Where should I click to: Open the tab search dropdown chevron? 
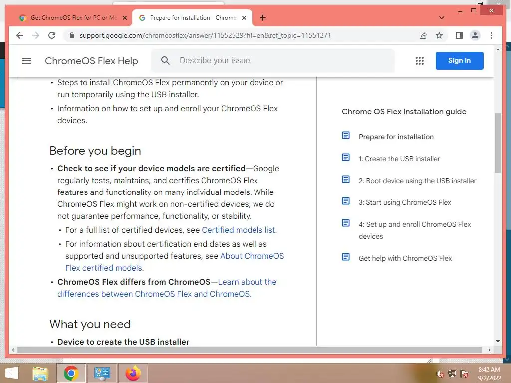(442, 18)
